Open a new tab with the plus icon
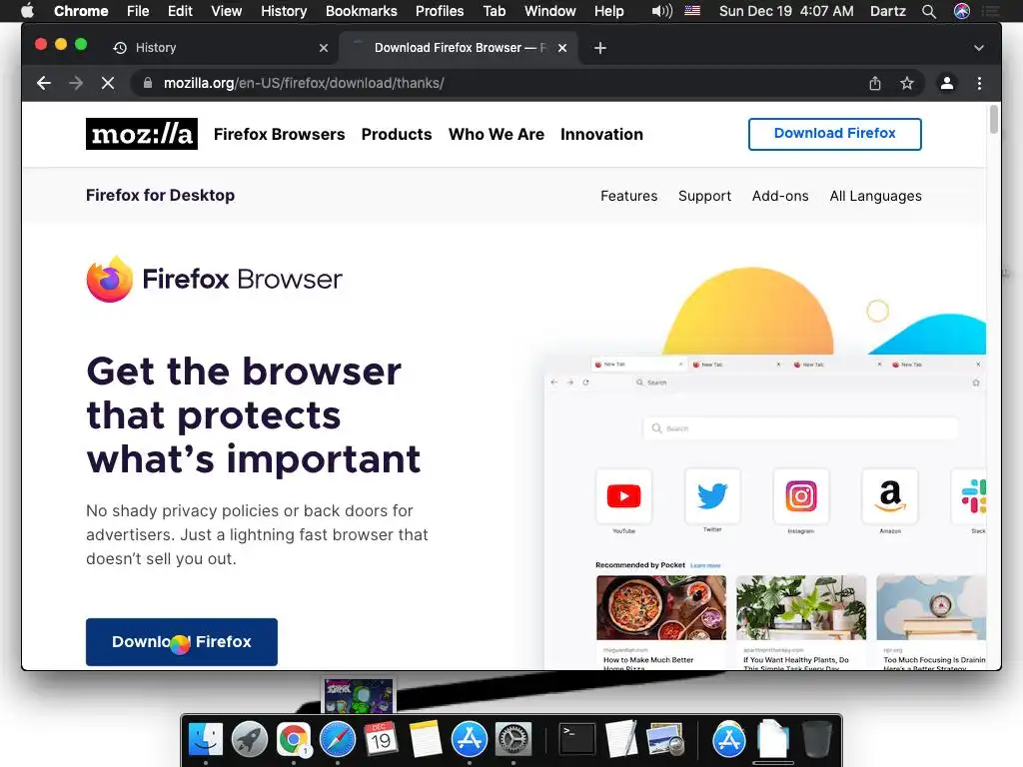The image size is (1023, 767). click(x=600, y=48)
